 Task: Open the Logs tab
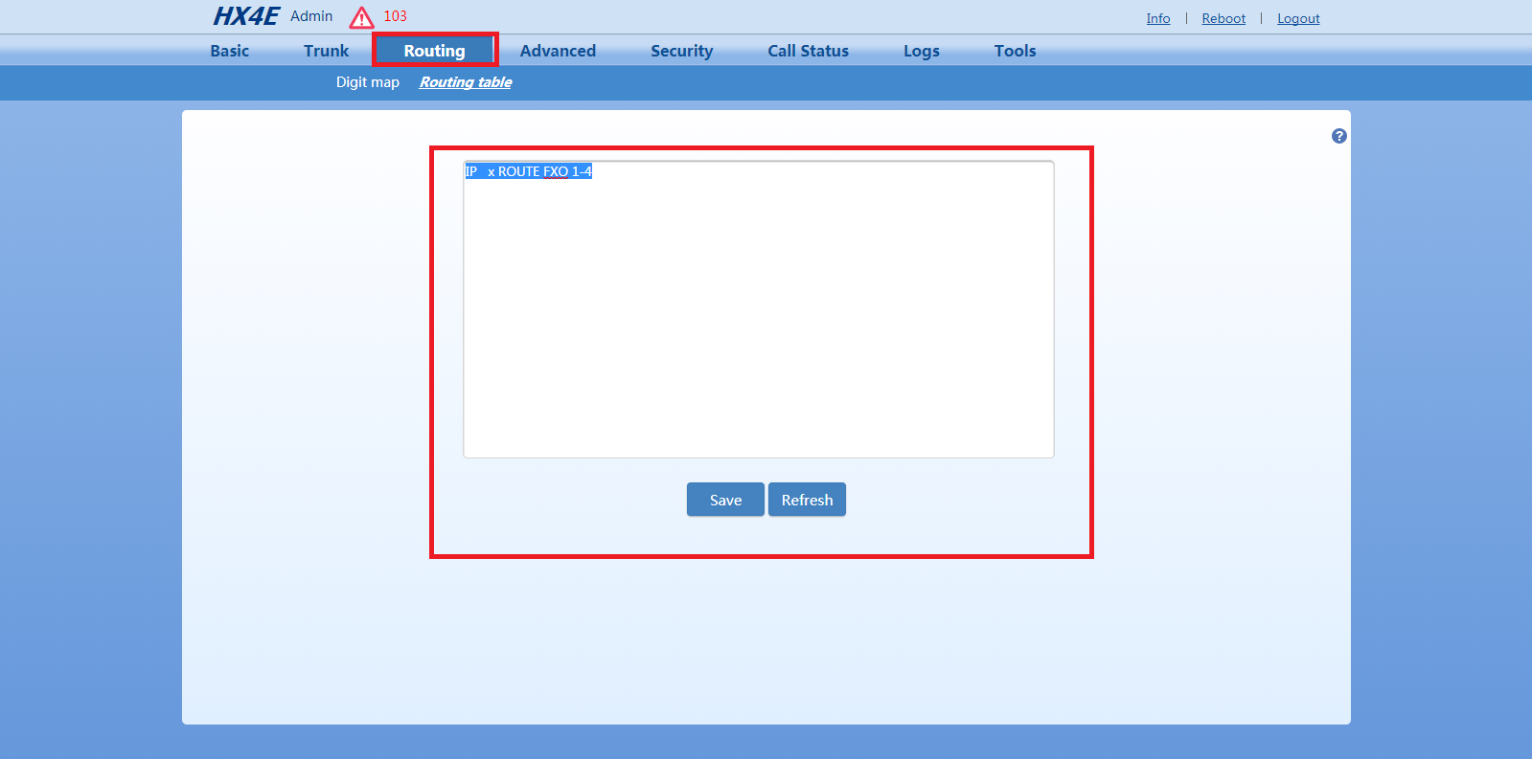(921, 51)
